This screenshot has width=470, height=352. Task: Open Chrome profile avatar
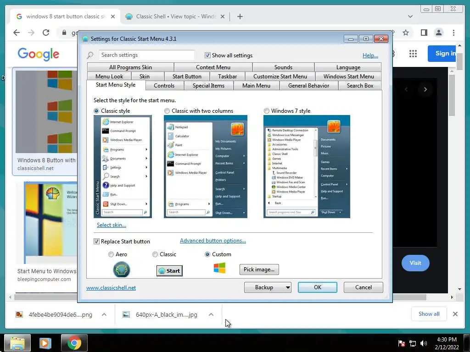point(438,33)
